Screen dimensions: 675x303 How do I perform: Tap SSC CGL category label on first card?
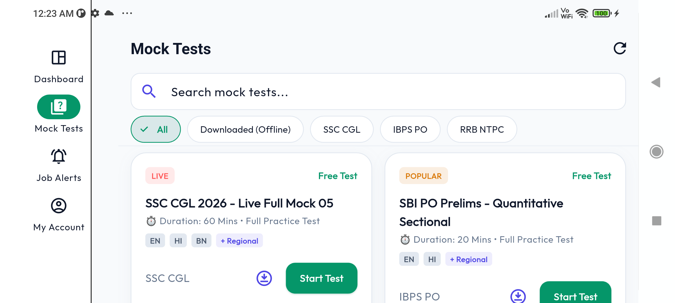[x=167, y=278]
